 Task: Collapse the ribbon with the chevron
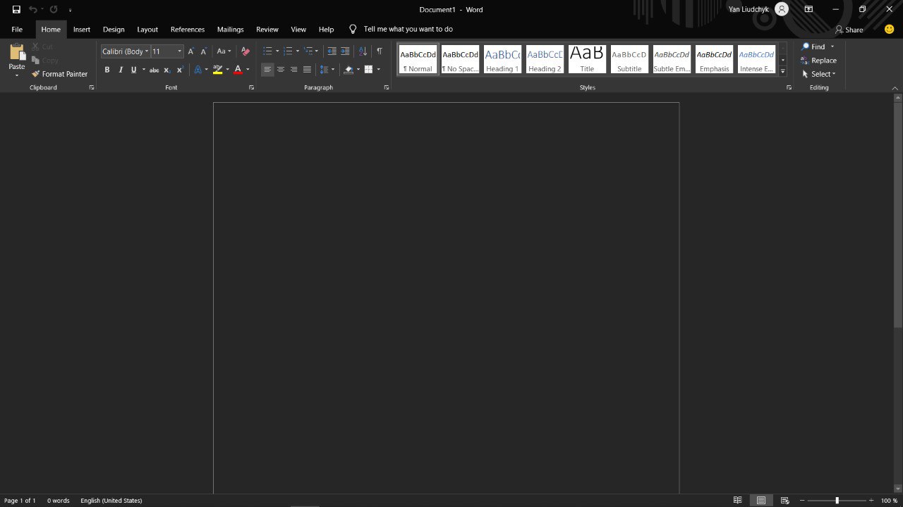pyautogui.click(x=895, y=88)
